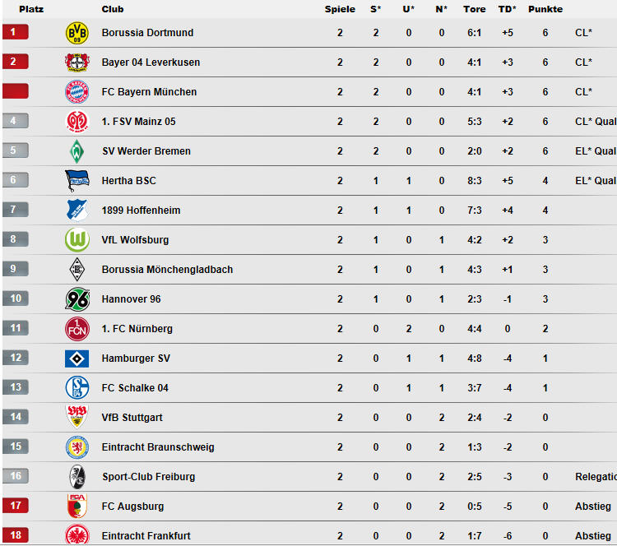Click the red rank 17 relegation badge
Screen dimensions: 617x546
coord(16,506)
